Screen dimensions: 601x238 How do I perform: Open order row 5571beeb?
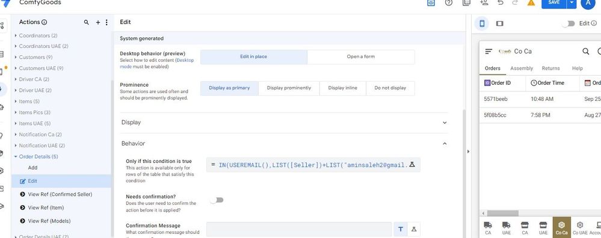tap(540, 99)
